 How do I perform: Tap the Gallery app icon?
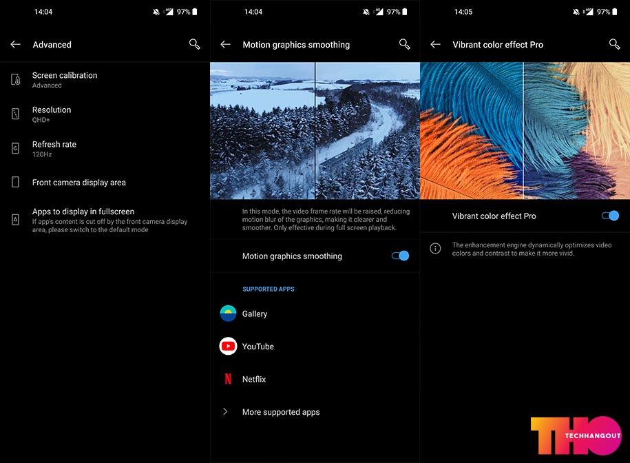pos(228,313)
